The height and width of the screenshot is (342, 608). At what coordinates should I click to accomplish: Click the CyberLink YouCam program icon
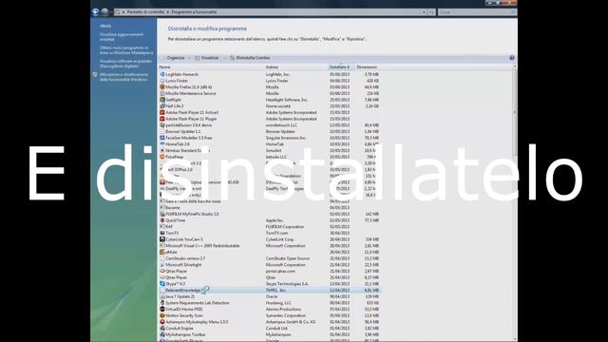(162, 239)
